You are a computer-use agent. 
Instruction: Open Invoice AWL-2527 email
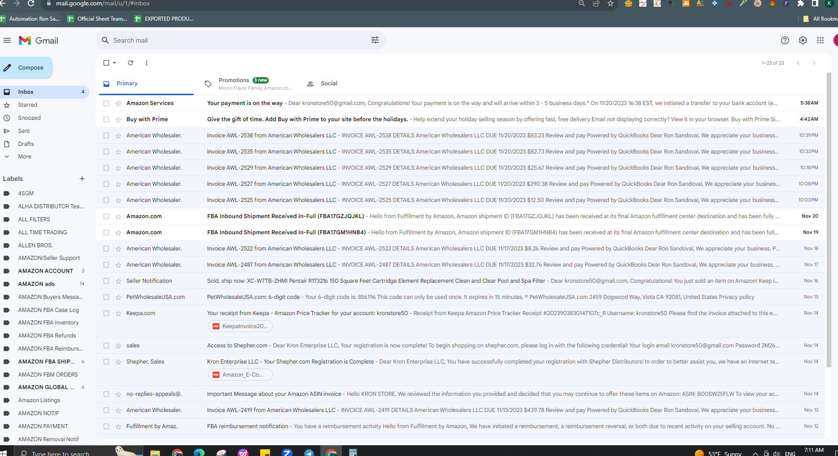pos(461,184)
